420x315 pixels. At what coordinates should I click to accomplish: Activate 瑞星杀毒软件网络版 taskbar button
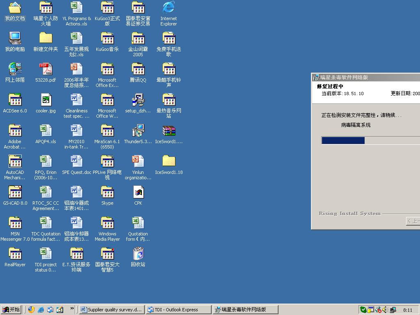click(245, 310)
